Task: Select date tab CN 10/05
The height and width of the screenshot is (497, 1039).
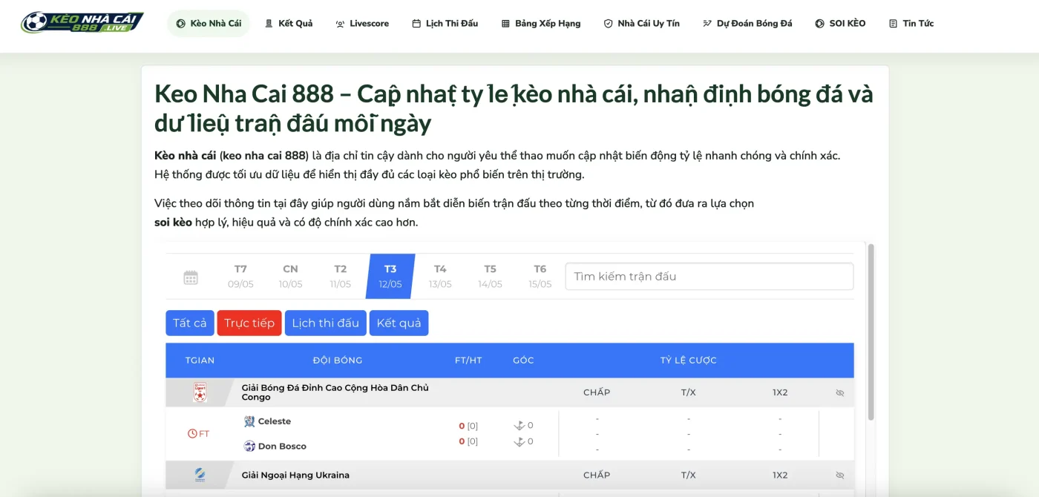Action: [x=290, y=276]
